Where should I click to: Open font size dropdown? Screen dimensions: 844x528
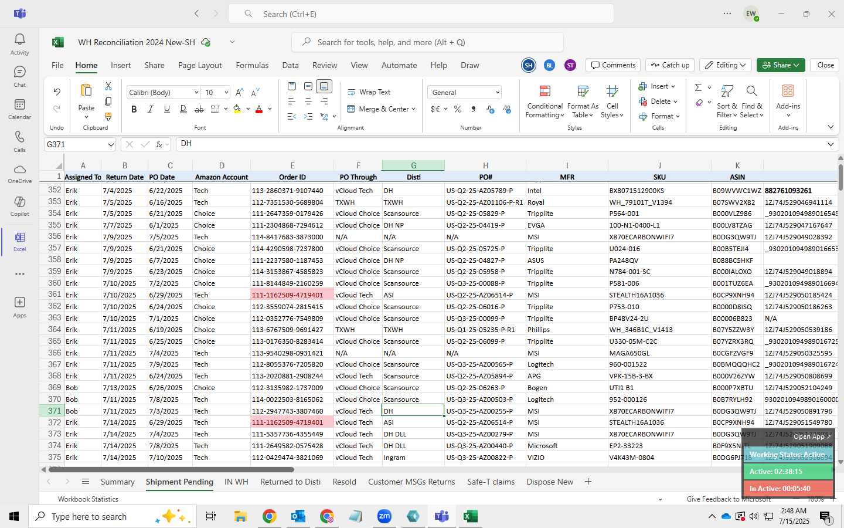(226, 93)
